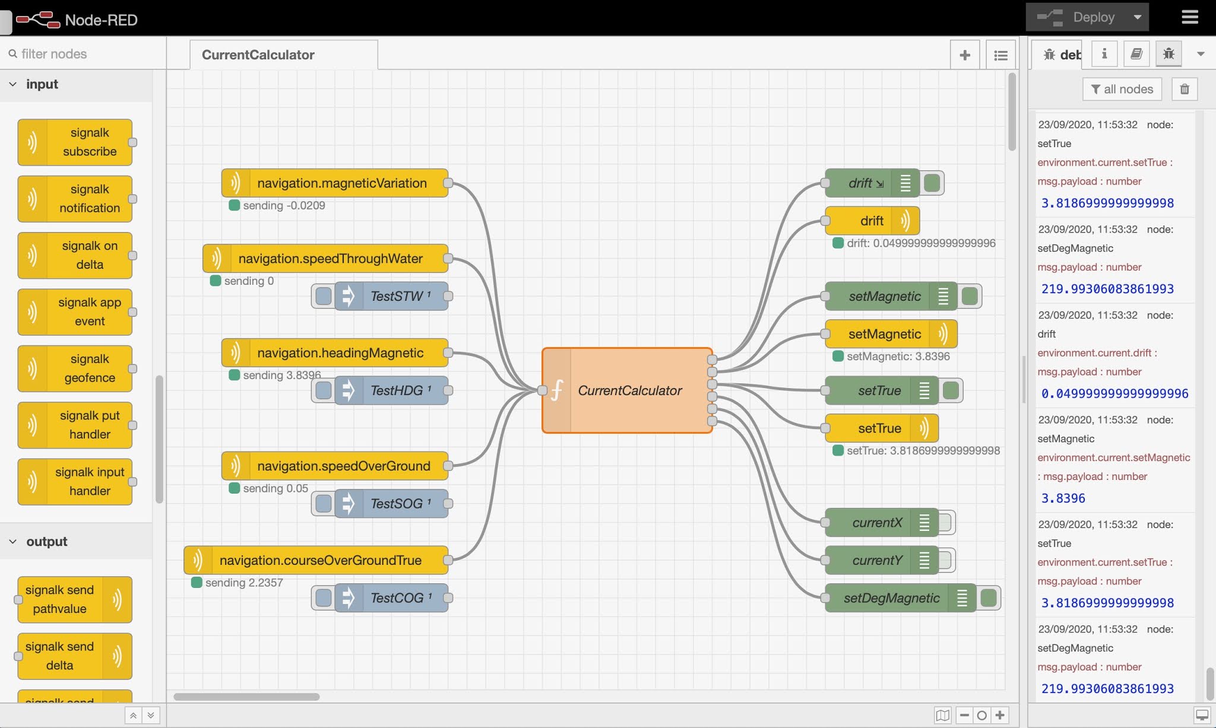The image size is (1216, 728).
Task: Open the info sidebar tab icon
Action: point(1104,54)
